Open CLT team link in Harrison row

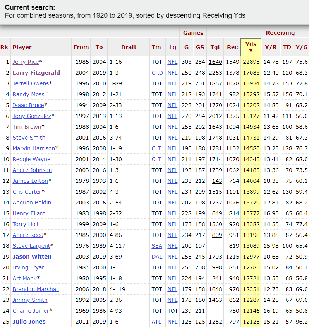[156, 149]
